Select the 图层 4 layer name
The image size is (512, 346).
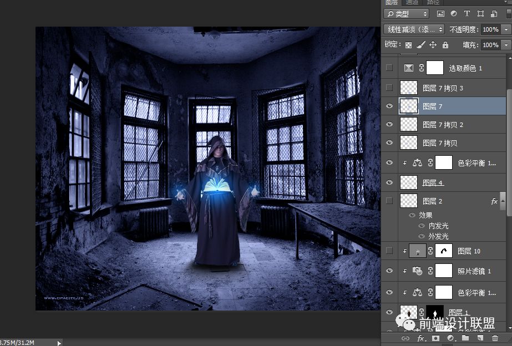coord(433,183)
